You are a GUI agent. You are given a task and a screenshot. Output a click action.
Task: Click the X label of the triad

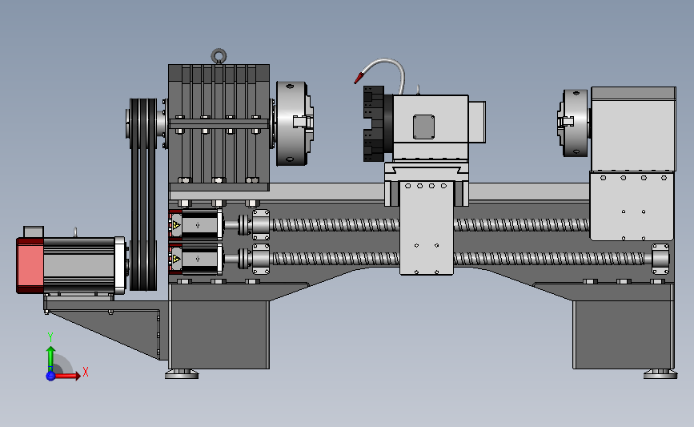[x=86, y=372]
